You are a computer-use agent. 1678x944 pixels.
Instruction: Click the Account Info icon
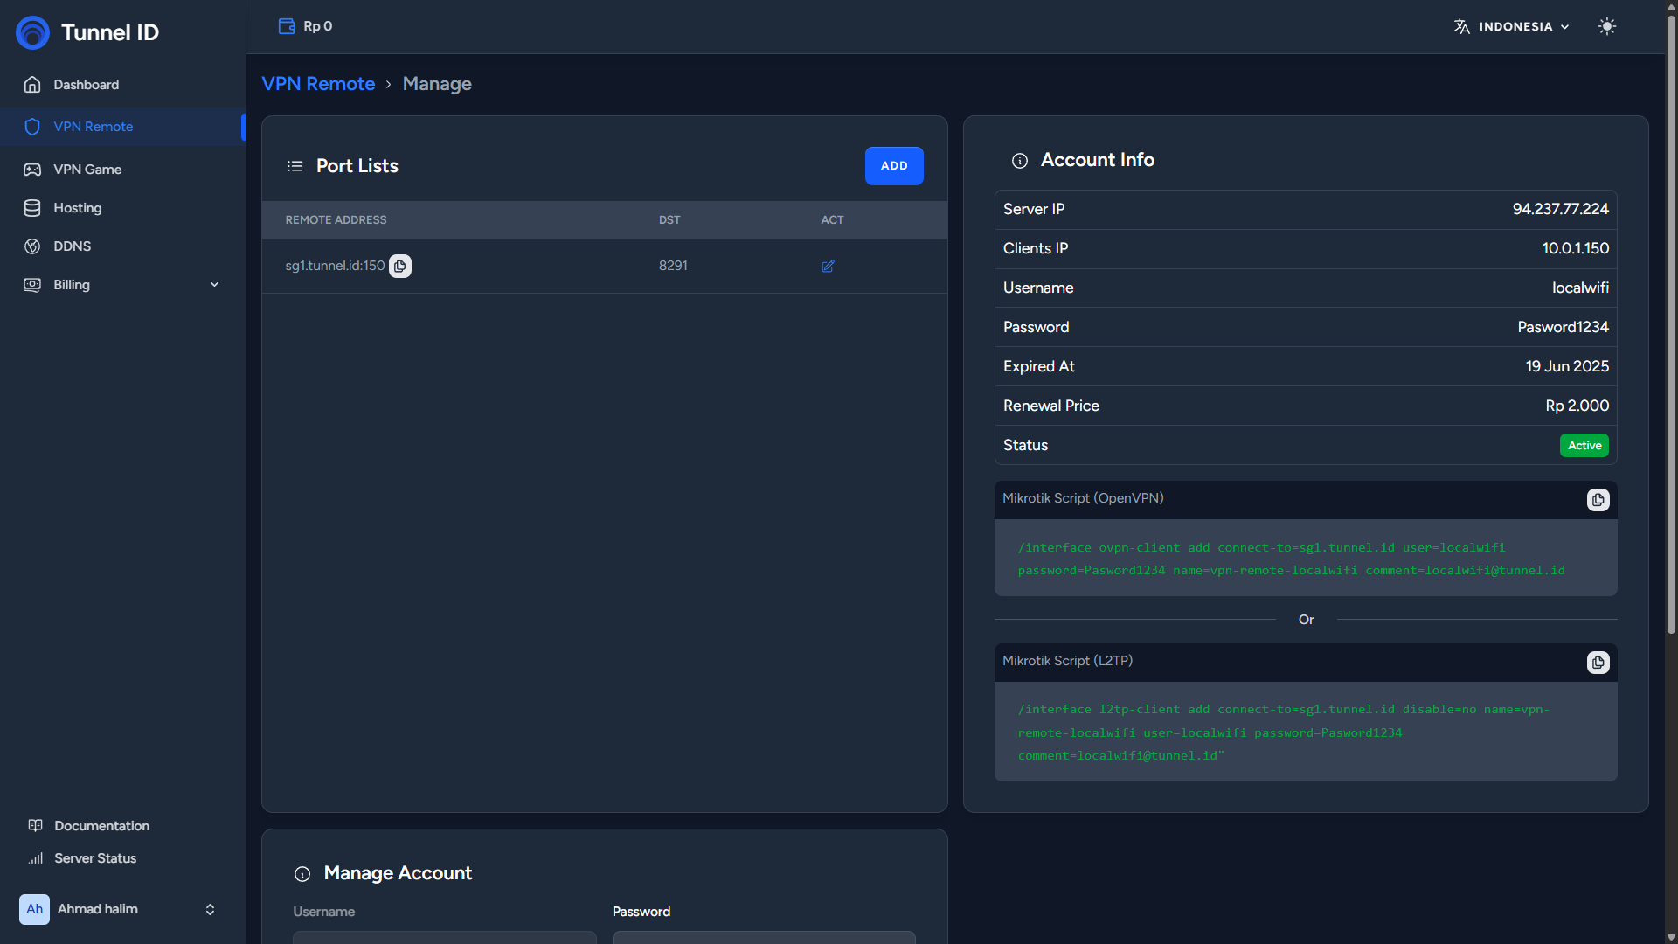(x=1019, y=161)
